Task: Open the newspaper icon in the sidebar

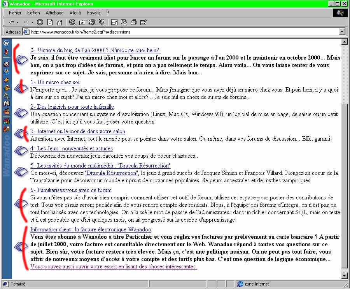Action: [7, 103]
